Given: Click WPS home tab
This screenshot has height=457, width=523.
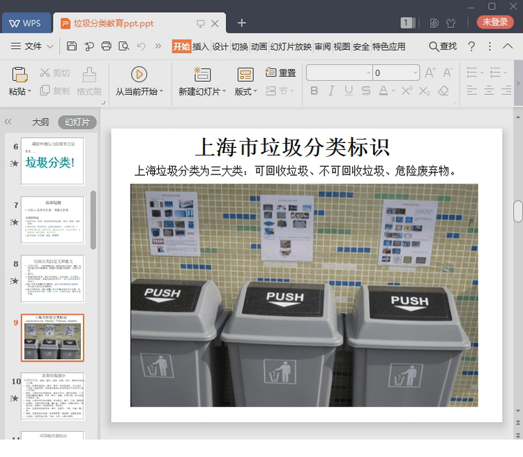Looking at the screenshot, I should pyautogui.click(x=26, y=23).
